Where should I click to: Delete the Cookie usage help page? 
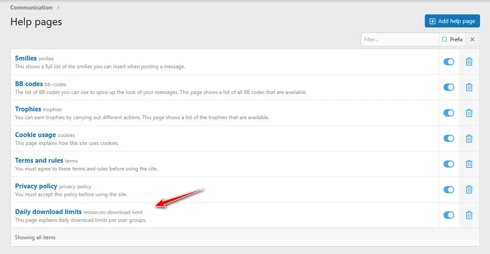[x=469, y=138]
